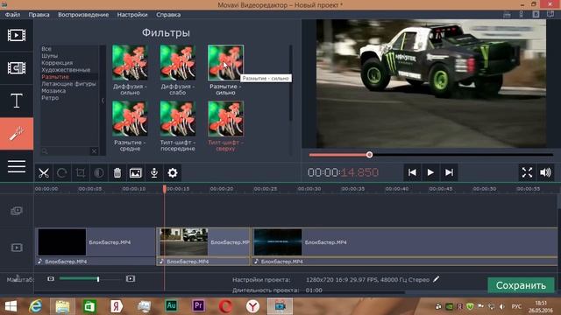Image resolution: width=561 pixels, height=315 pixels.
Task: Choose the Диффузия - сильно filter thumbnail
Action: pyautogui.click(x=130, y=62)
